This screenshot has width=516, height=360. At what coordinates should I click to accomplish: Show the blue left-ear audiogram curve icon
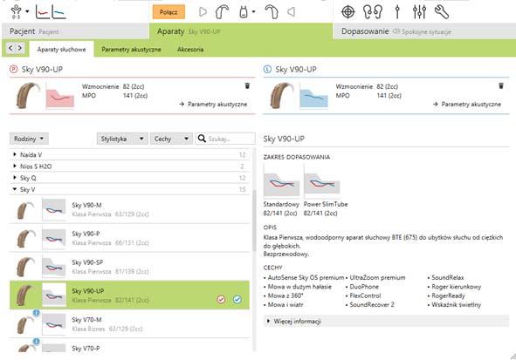pyautogui.click(x=58, y=12)
